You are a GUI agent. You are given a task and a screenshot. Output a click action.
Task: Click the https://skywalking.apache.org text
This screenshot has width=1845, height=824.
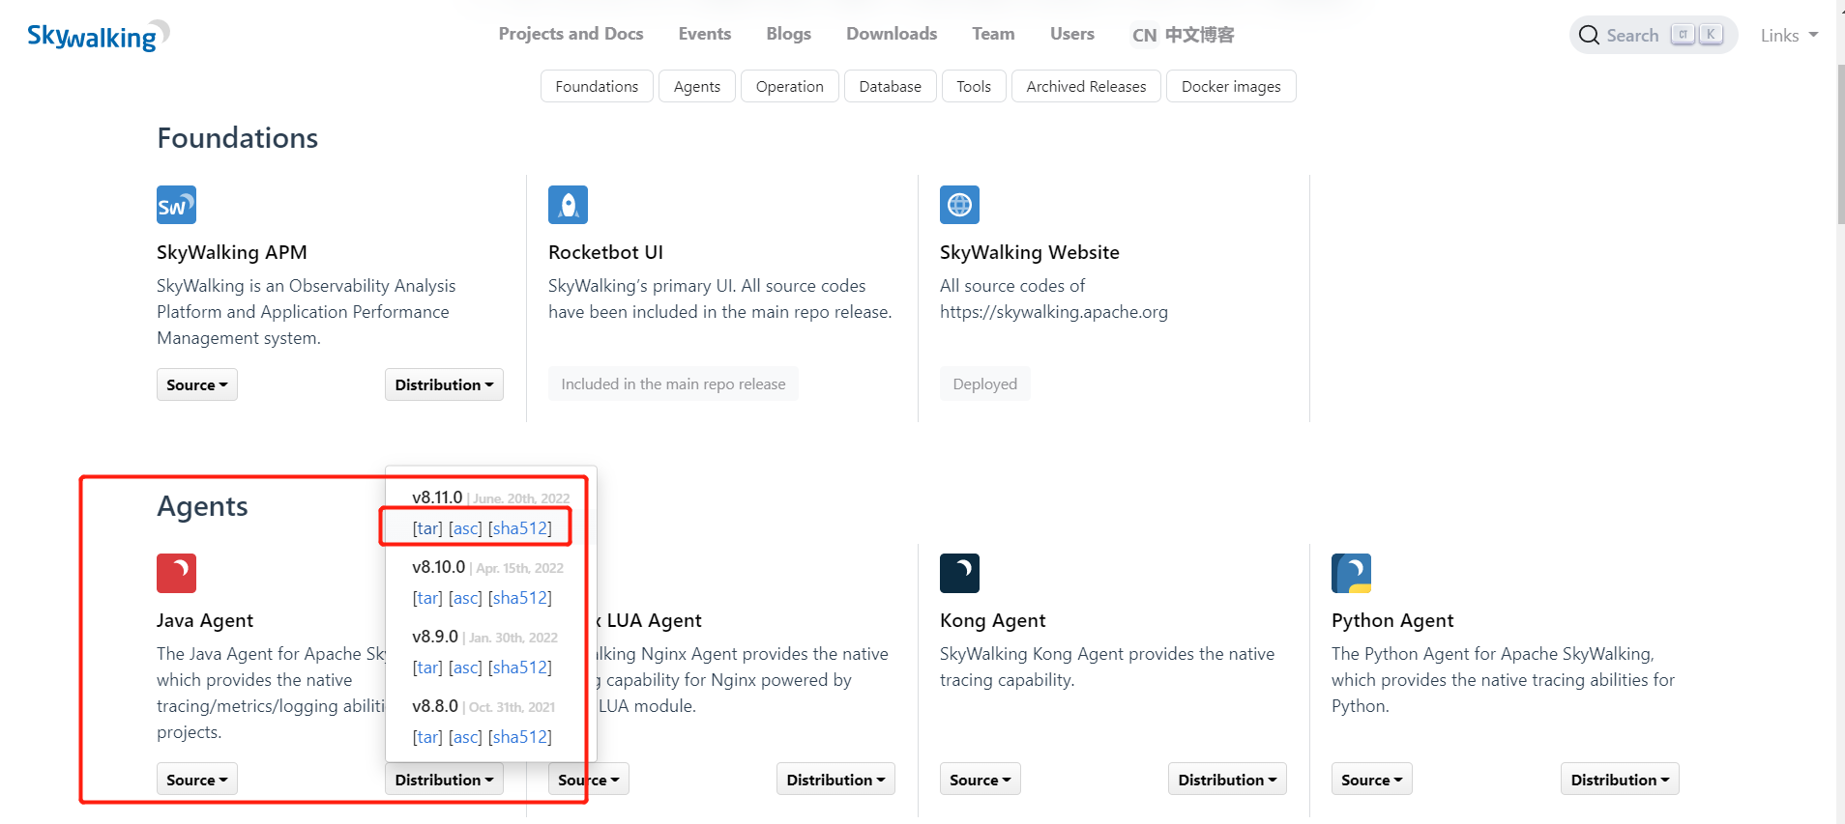pyautogui.click(x=1054, y=312)
